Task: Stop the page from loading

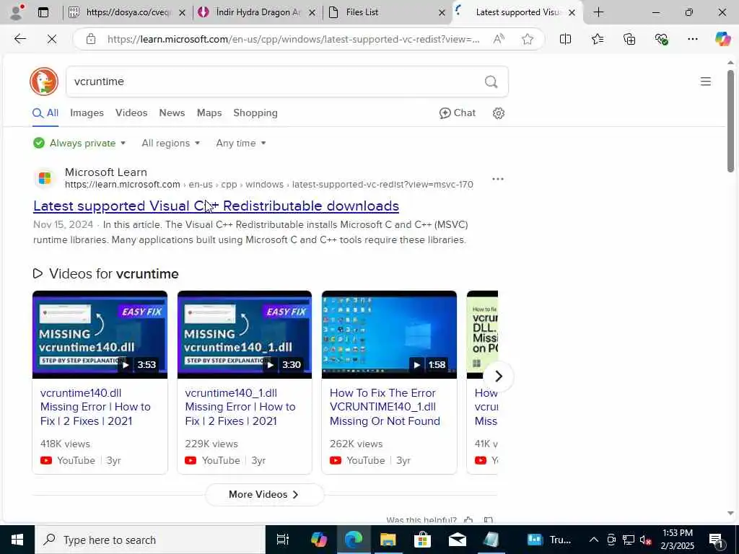Action: tap(52, 39)
